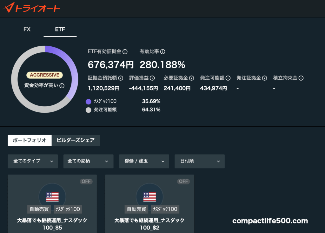The image size is (325, 233).
Task: Open info icon beside ETF有効証拠金
Action: tap(125, 52)
